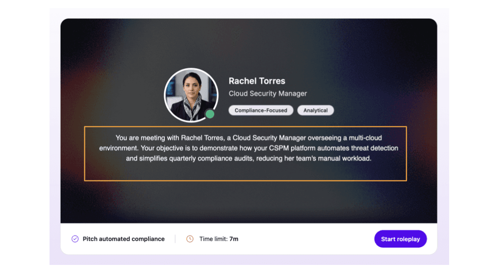Click Rachel Torres profile photo

coord(191,95)
